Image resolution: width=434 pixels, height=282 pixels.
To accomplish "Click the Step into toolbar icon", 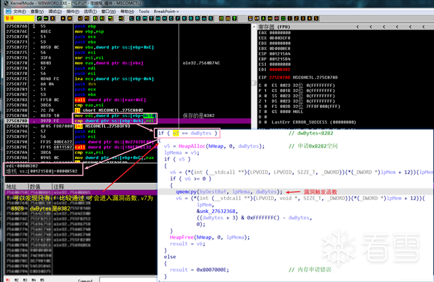I will tap(80, 18).
